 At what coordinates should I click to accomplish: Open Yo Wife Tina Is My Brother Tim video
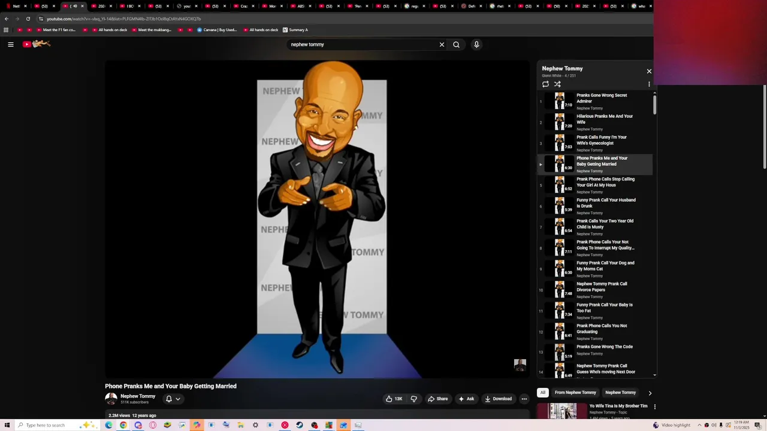[x=618, y=406]
